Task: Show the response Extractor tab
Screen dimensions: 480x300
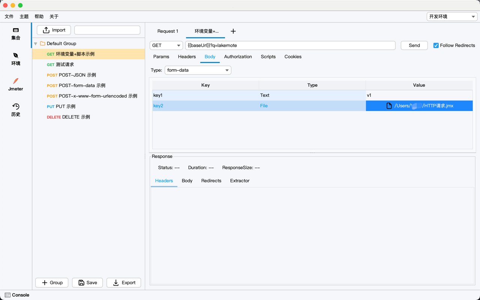Action: pyautogui.click(x=240, y=181)
